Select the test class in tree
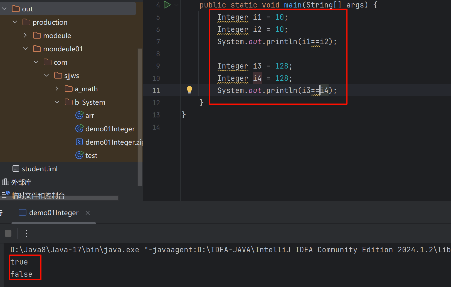 tap(91, 155)
